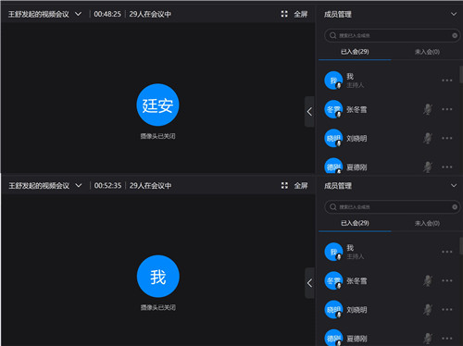The width and height of the screenshot is (463, 346).
Task: Open more options for 张冬雪 in top panel
Action: pyautogui.click(x=446, y=109)
